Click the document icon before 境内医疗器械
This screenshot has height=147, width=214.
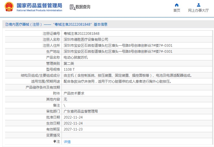tap(7, 24)
